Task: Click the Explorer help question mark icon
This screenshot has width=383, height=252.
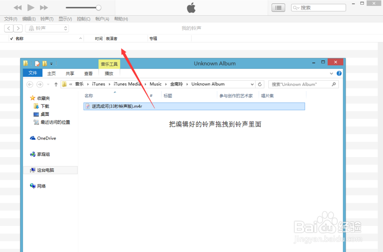Action: pos(339,73)
